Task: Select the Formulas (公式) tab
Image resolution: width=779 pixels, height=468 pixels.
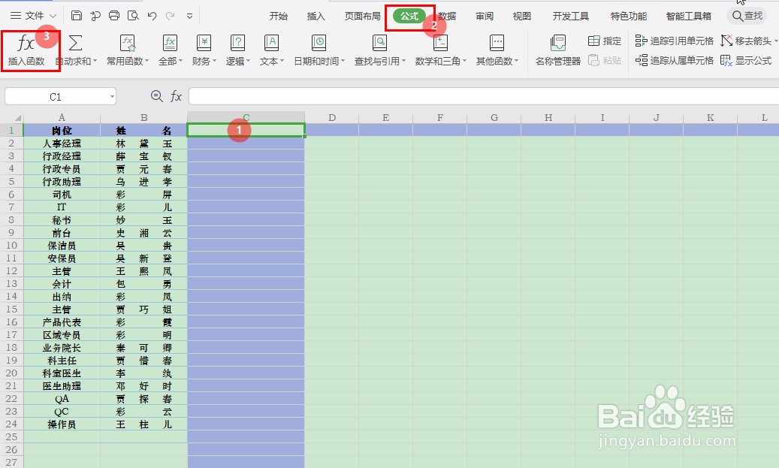Action: coord(409,16)
